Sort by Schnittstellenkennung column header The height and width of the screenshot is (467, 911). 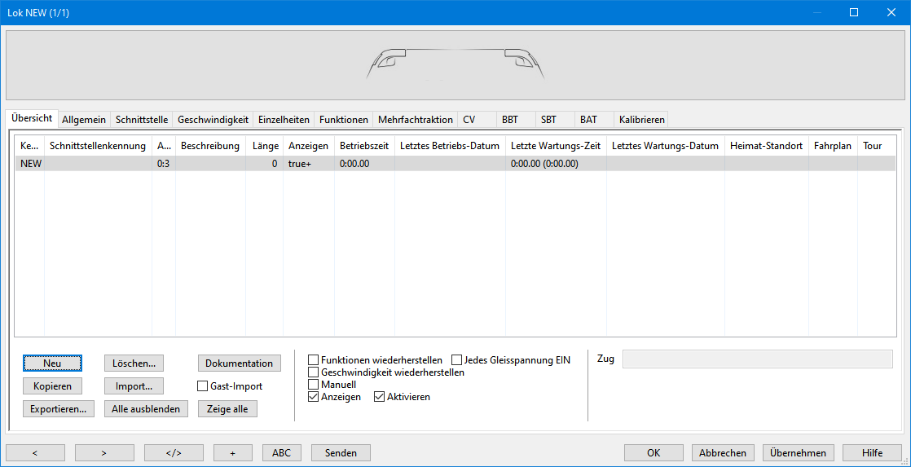(98, 146)
